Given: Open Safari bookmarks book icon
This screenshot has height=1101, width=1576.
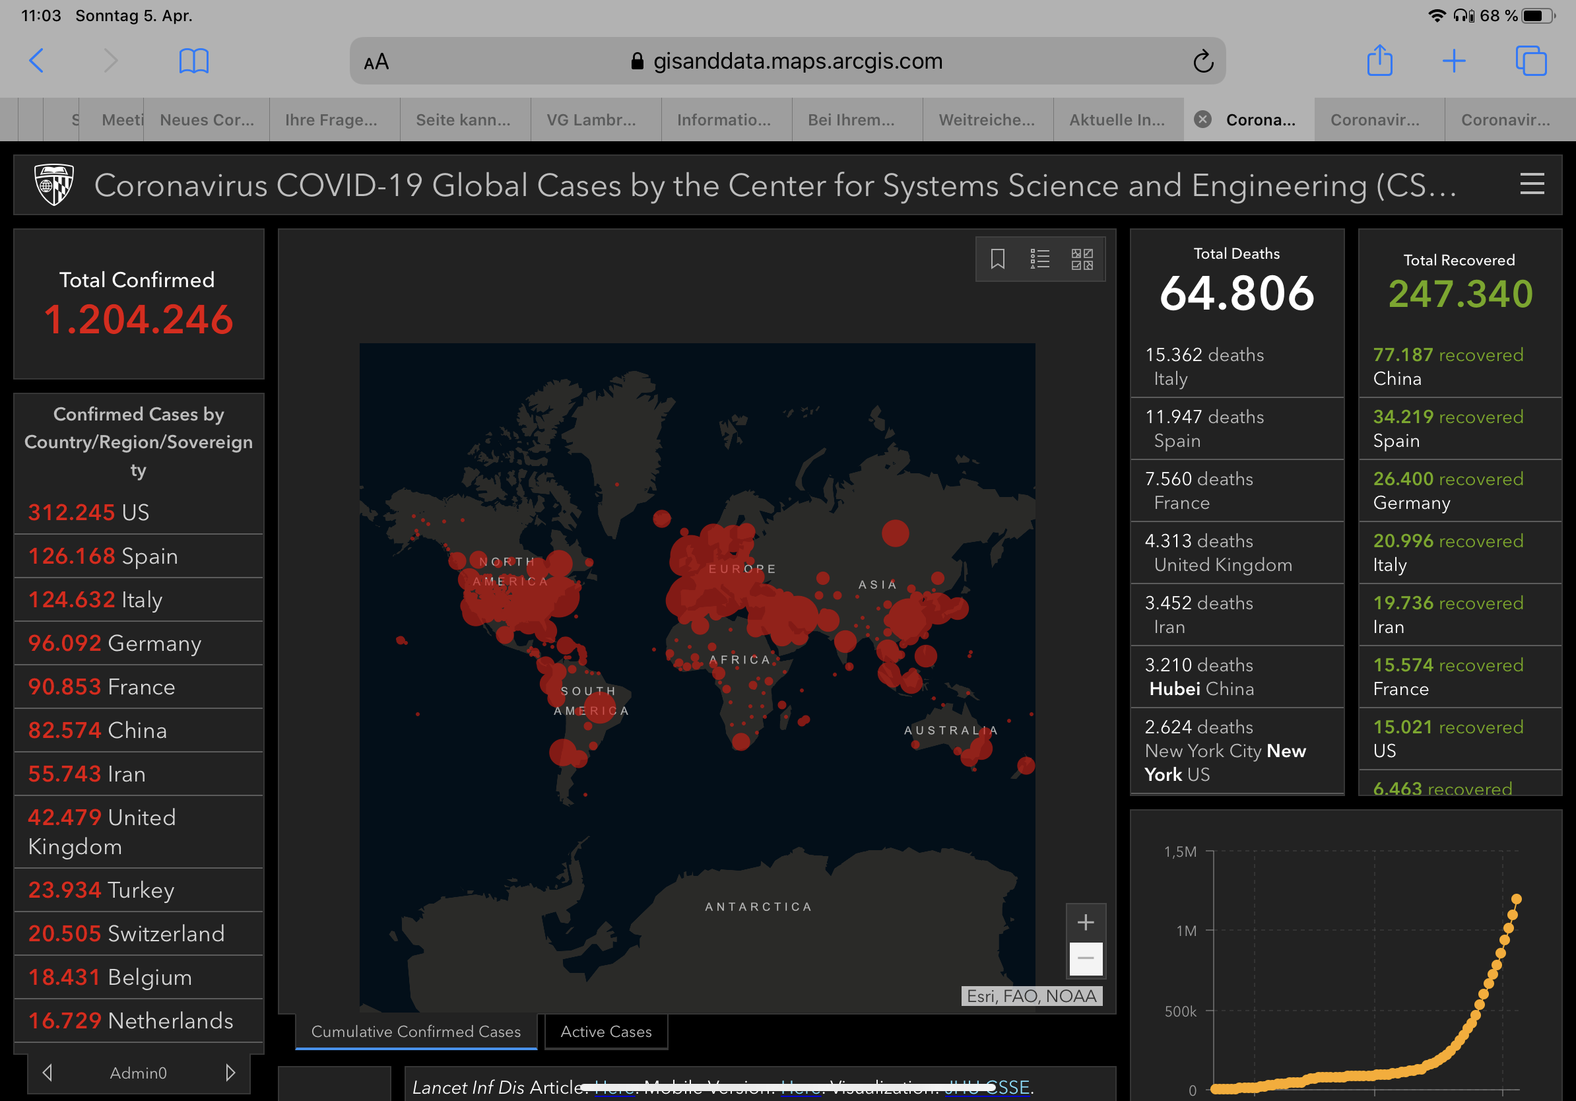Looking at the screenshot, I should click(x=193, y=61).
